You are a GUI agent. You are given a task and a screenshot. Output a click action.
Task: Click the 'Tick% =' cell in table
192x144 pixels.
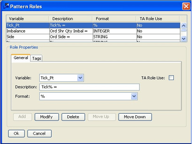coord(71,25)
